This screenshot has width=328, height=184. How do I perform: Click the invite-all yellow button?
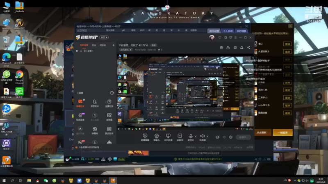coord(282,132)
